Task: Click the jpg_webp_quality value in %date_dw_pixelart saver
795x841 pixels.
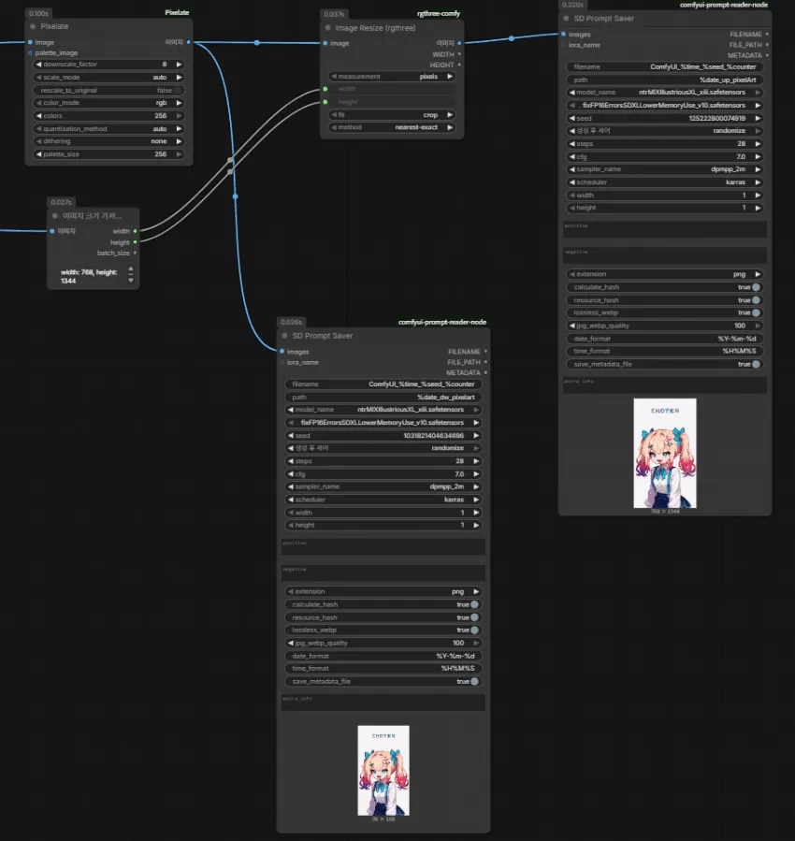Action: pos(457,643)
